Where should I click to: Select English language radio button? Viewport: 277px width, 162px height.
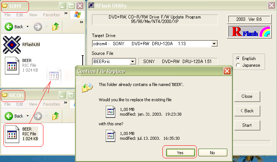238,59
